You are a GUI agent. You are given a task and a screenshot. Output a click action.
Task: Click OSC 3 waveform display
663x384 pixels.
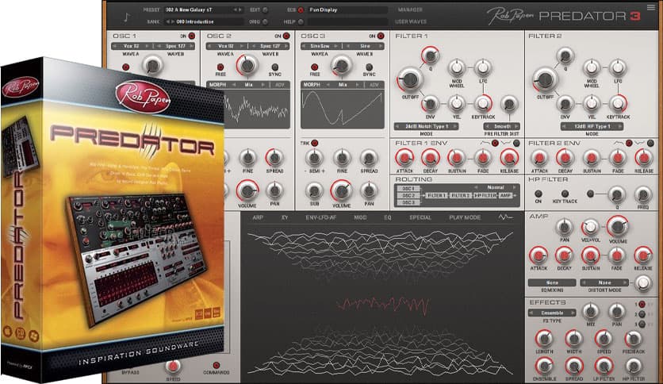point(343,109)
